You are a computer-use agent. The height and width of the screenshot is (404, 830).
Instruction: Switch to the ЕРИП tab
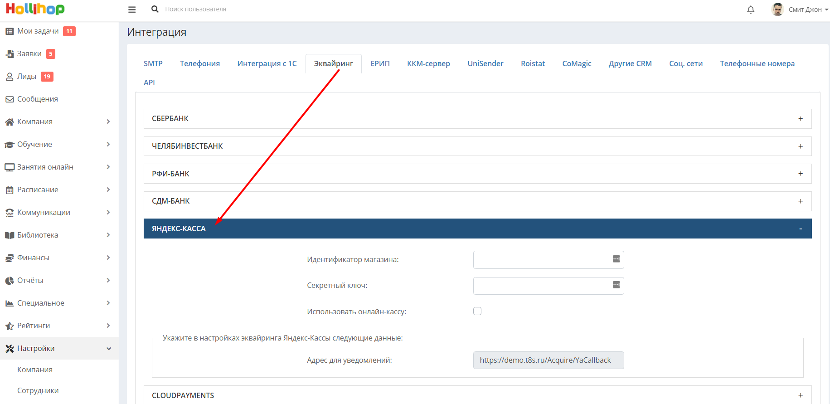tap(380, 63)
